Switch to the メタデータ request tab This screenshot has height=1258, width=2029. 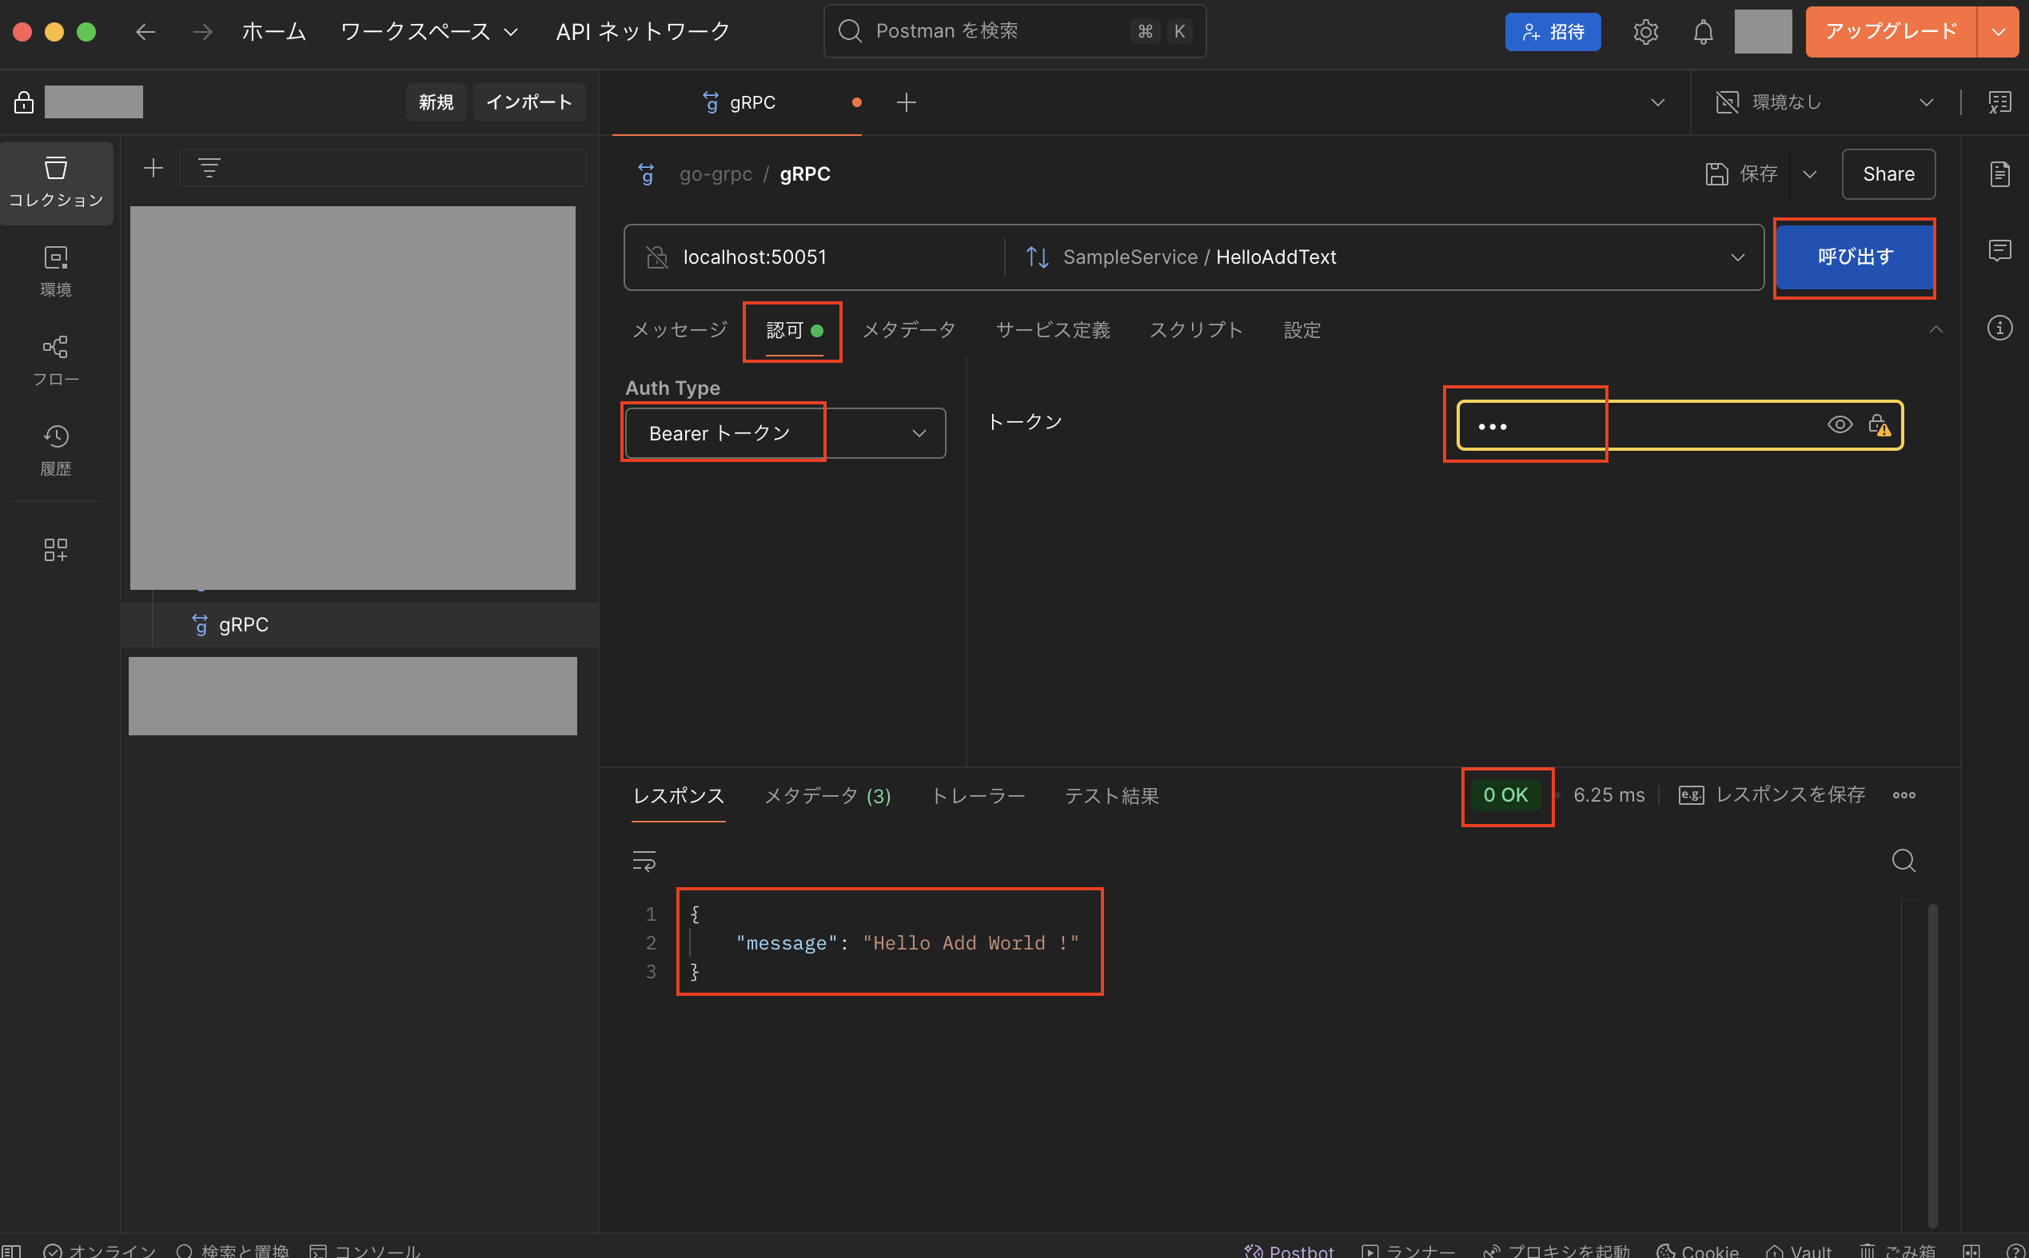909,329
